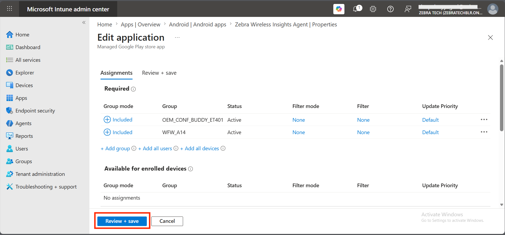Edit Update Priority Default for WFW_A14
The width and height of the screenshot is (505, 235).
(x=430, y=132)
